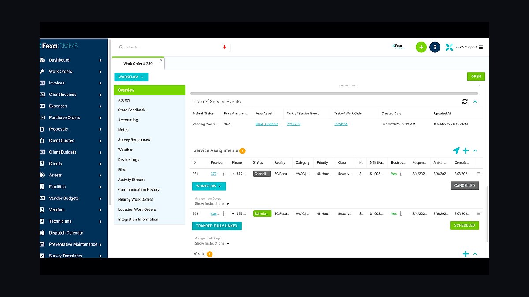Expand the Vendors sidebar submenu arrow

point(101,210)
